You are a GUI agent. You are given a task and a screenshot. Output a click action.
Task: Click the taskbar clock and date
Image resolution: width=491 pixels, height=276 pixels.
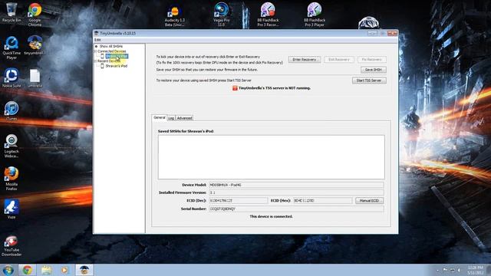coord(476,270)
